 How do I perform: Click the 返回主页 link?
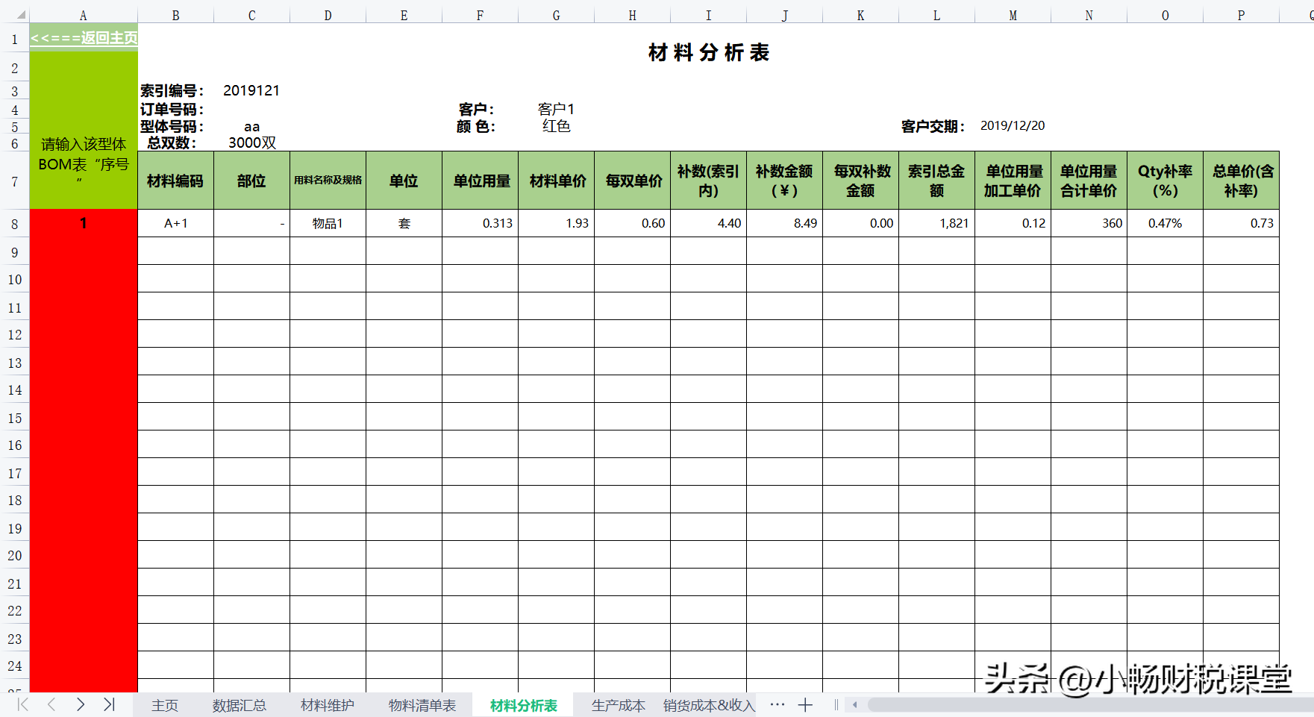[84, 38]
